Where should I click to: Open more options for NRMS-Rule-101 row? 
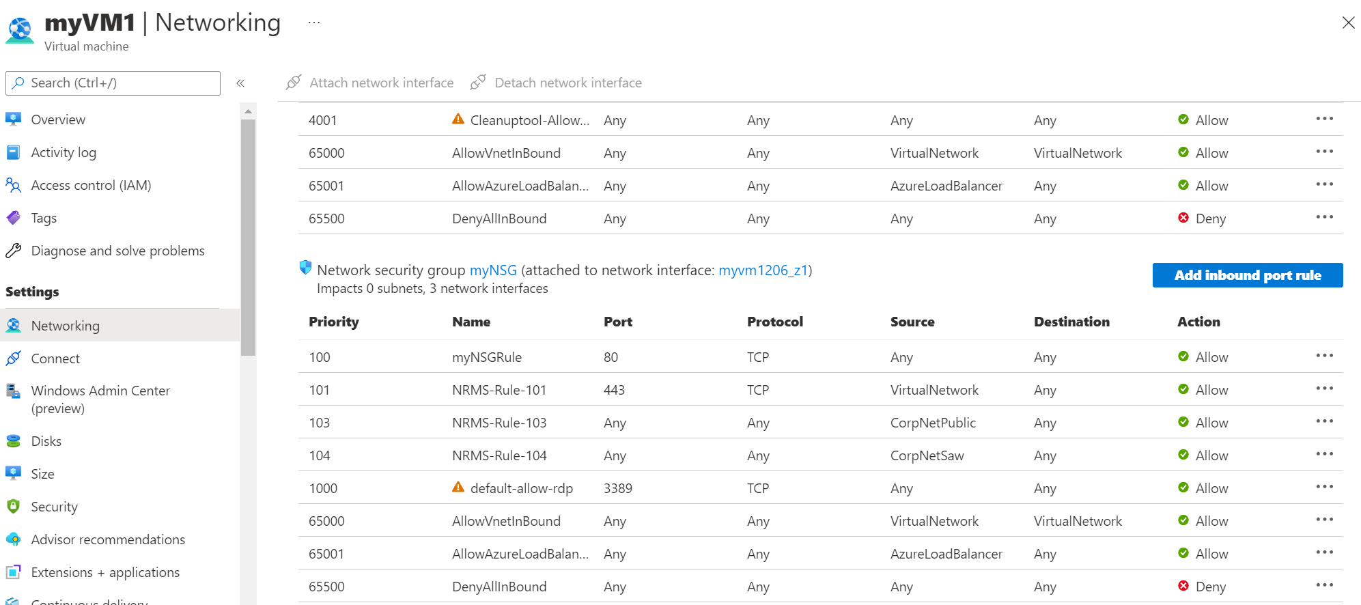point(1324,389)
